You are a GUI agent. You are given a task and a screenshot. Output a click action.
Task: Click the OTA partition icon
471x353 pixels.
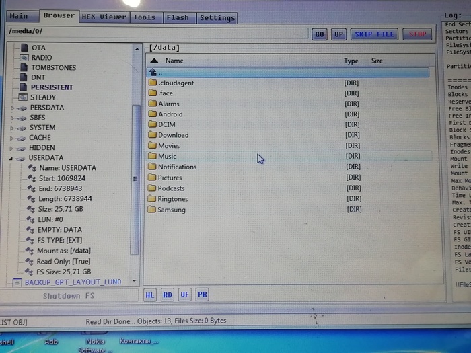pyautogui.click(x=24, y=48)
